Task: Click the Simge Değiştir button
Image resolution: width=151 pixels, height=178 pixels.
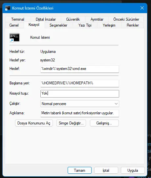Action: [x=71, y=123]
